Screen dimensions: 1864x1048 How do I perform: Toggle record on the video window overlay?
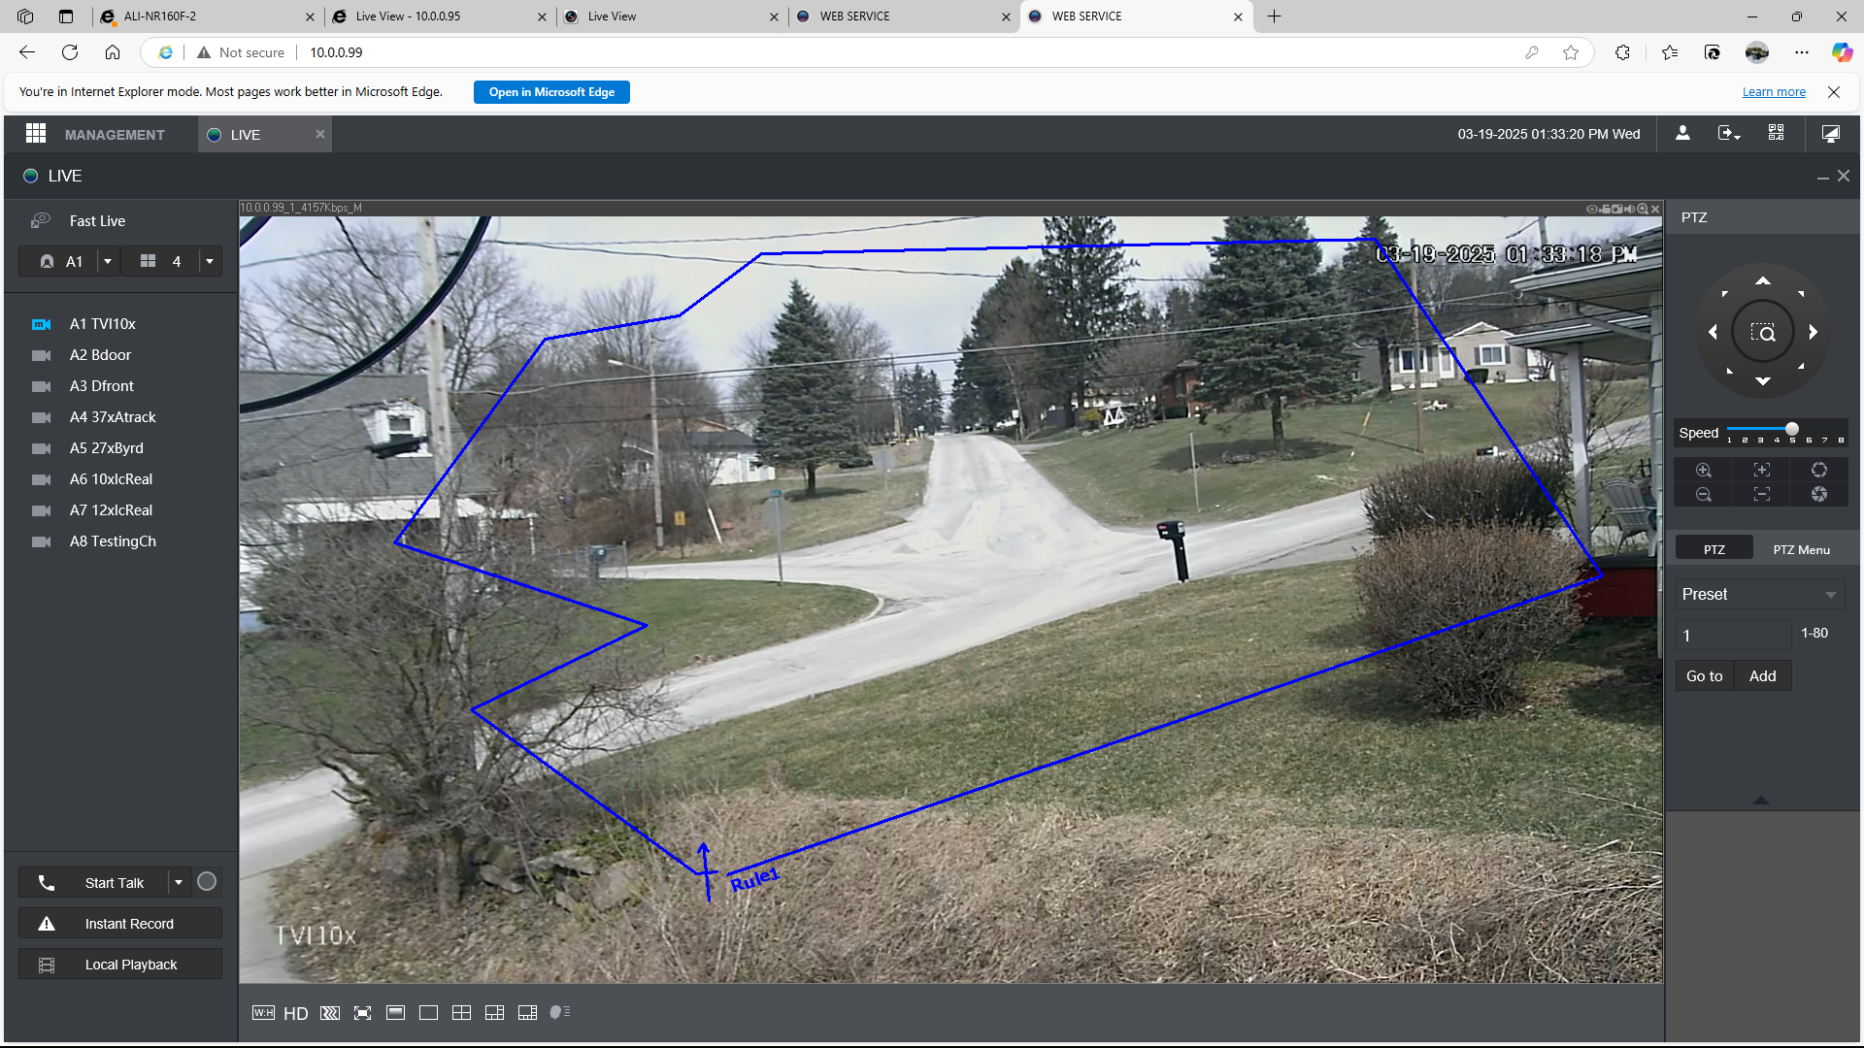point(1605,209)
